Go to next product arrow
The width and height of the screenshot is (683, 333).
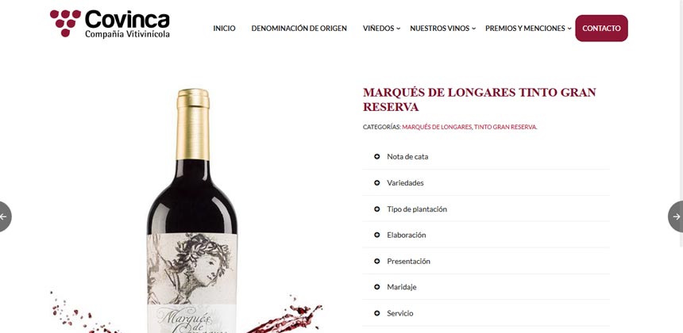[x=676, y=216]
